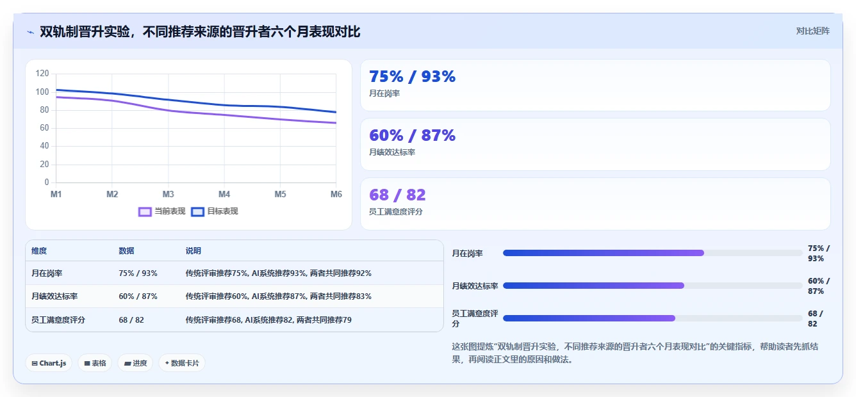The height and width of the screenshot is (397, 856).
Task: Click the 月绩效达标率 progress bar
Action: click(x=652, y=286)
